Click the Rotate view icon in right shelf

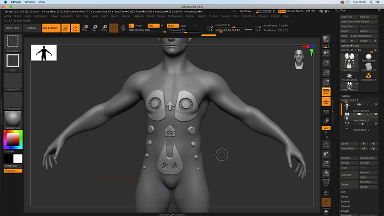tap(326, 173)
